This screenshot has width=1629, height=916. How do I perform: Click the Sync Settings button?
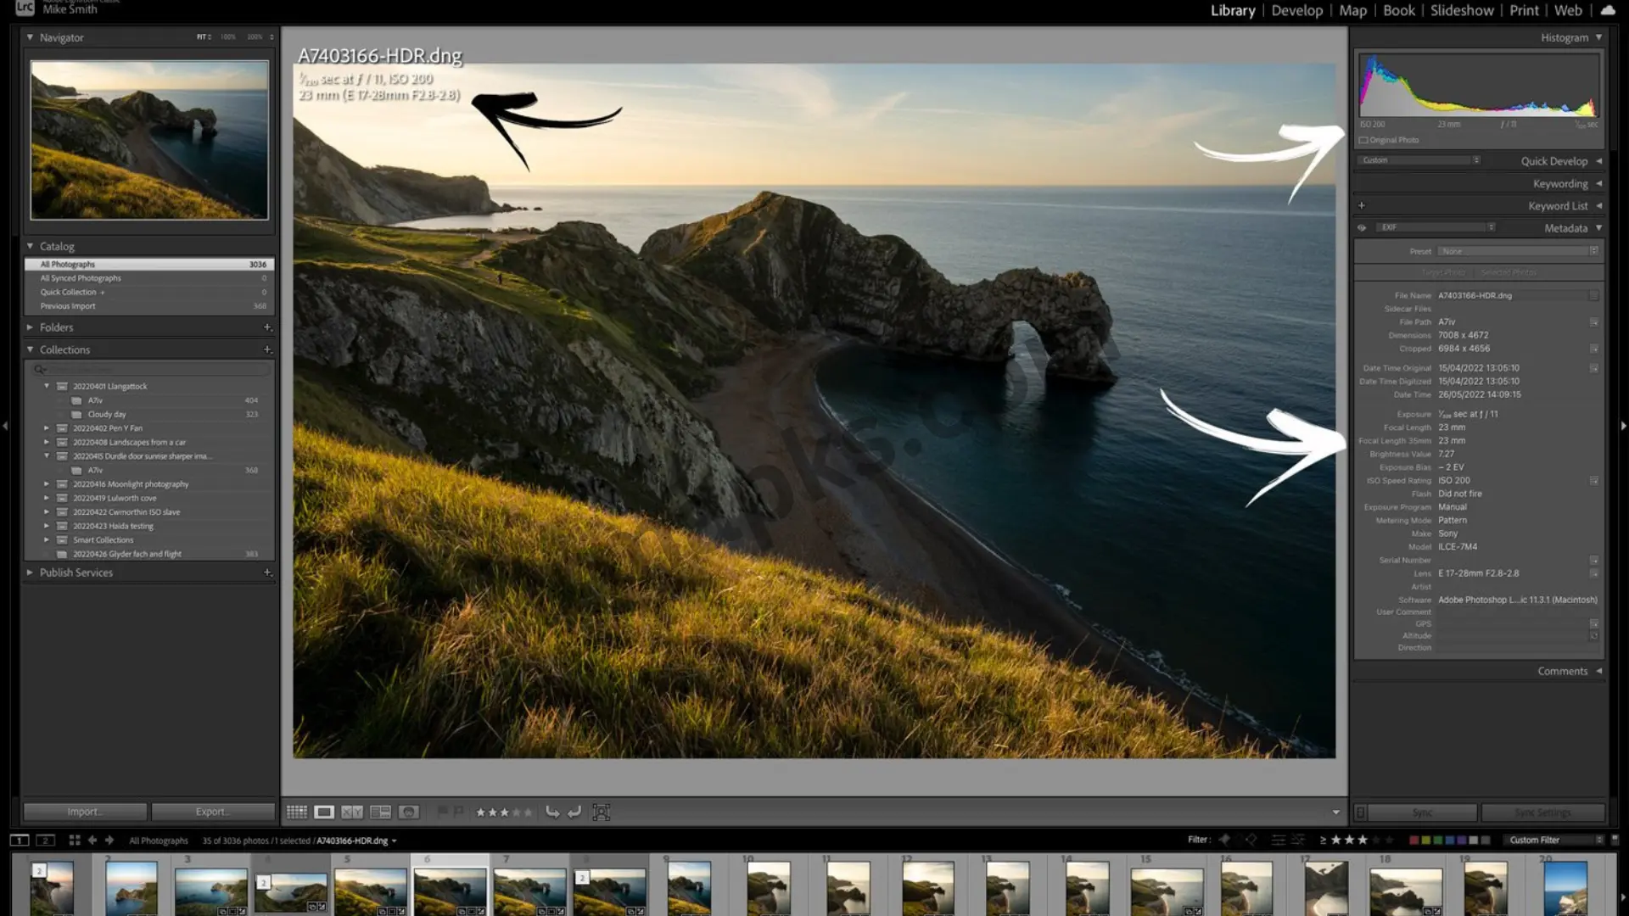click(x=1542, y=813)
